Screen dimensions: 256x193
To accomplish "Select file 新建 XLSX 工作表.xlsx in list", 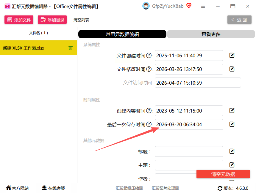I will coord(38,48).
